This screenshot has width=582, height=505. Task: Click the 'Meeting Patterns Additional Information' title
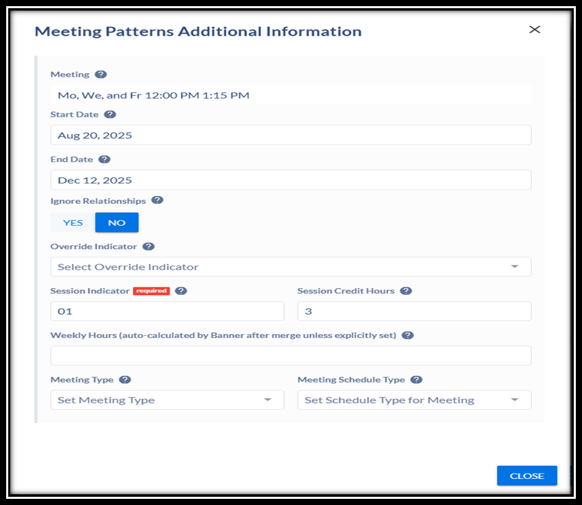tap(198, 31)
